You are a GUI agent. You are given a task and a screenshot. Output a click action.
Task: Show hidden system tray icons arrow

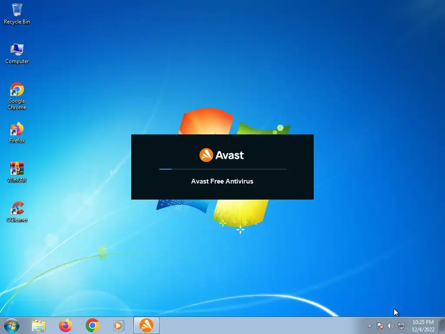369,326
